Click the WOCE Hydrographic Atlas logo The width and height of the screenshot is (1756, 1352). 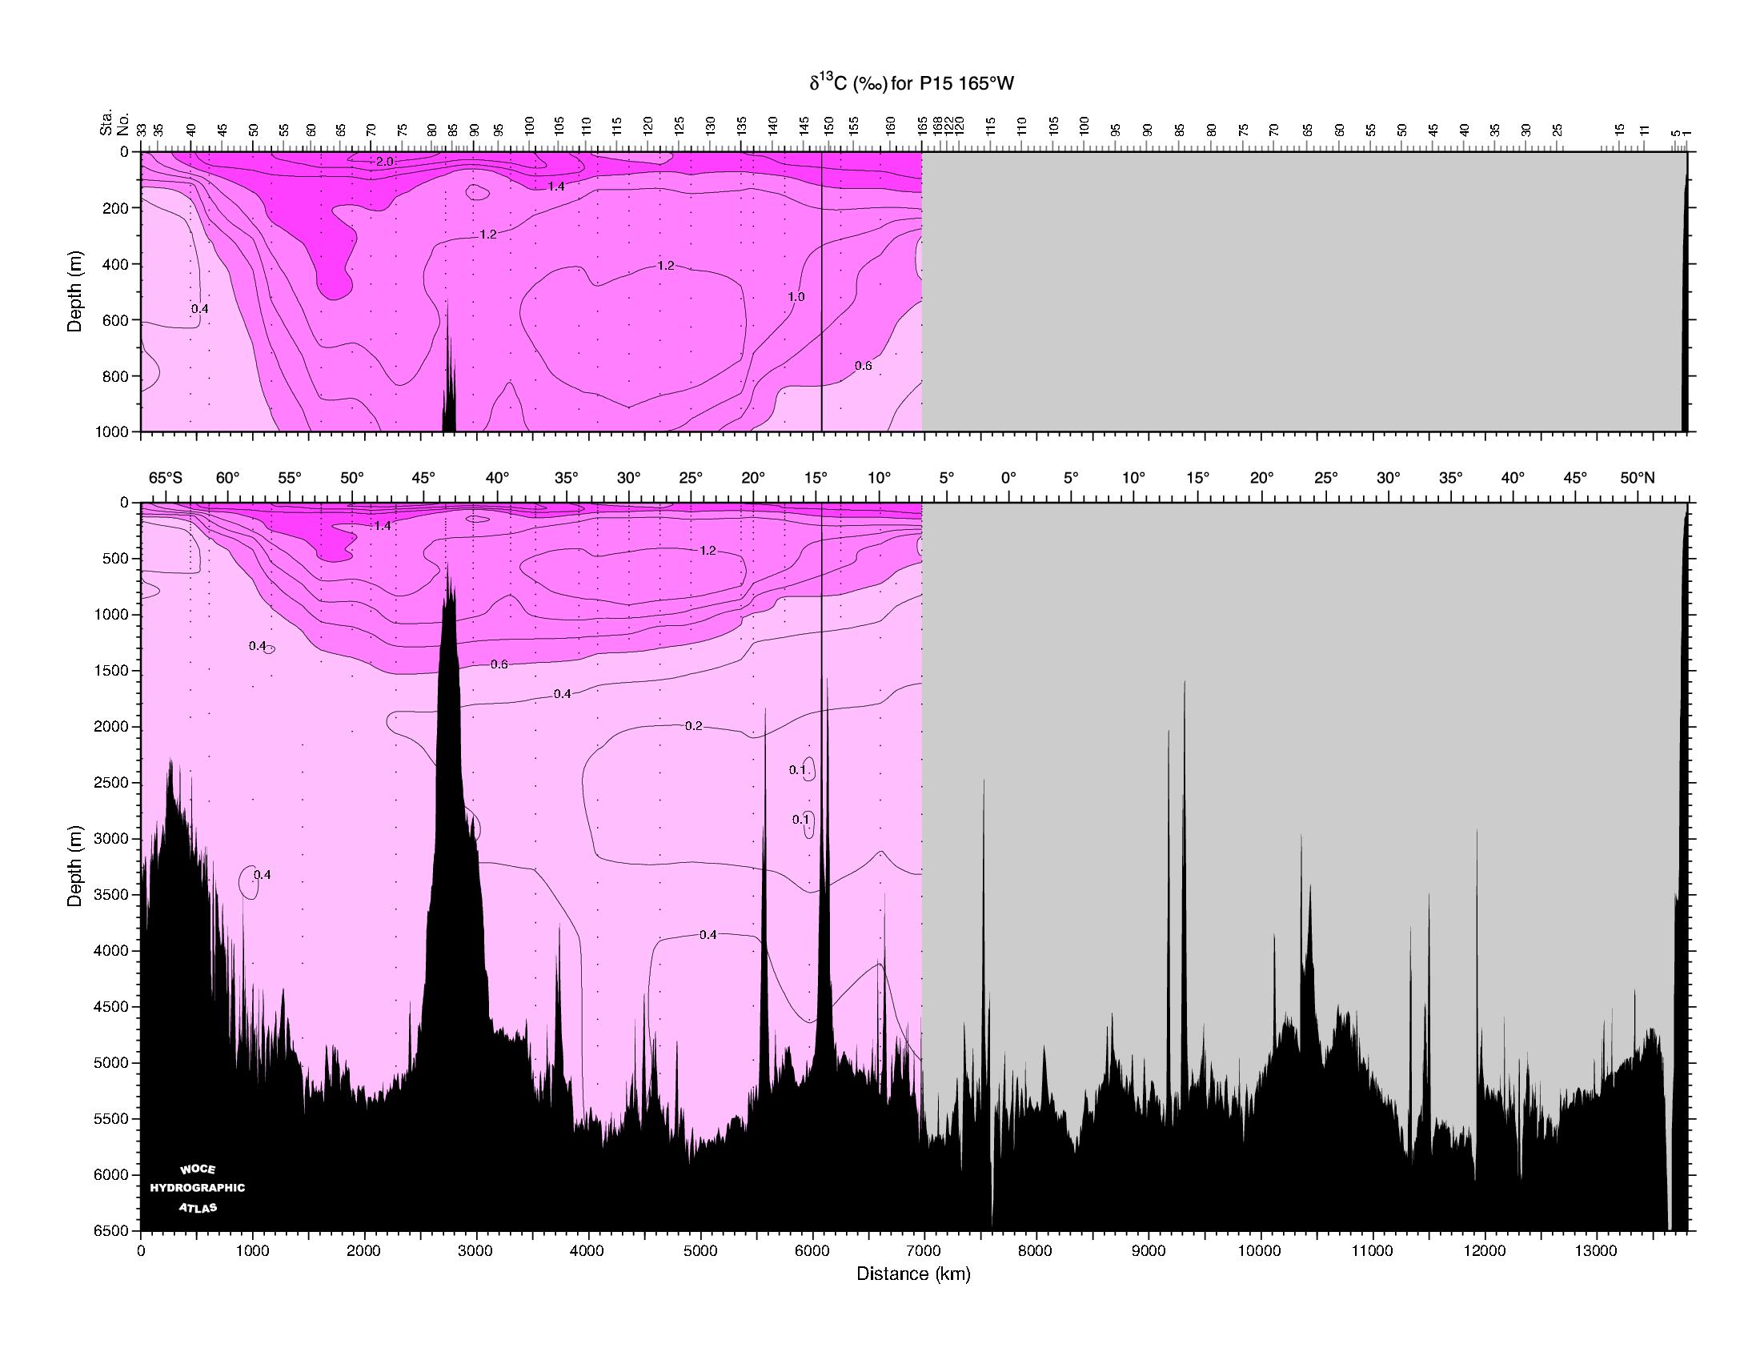(198, 1188)
